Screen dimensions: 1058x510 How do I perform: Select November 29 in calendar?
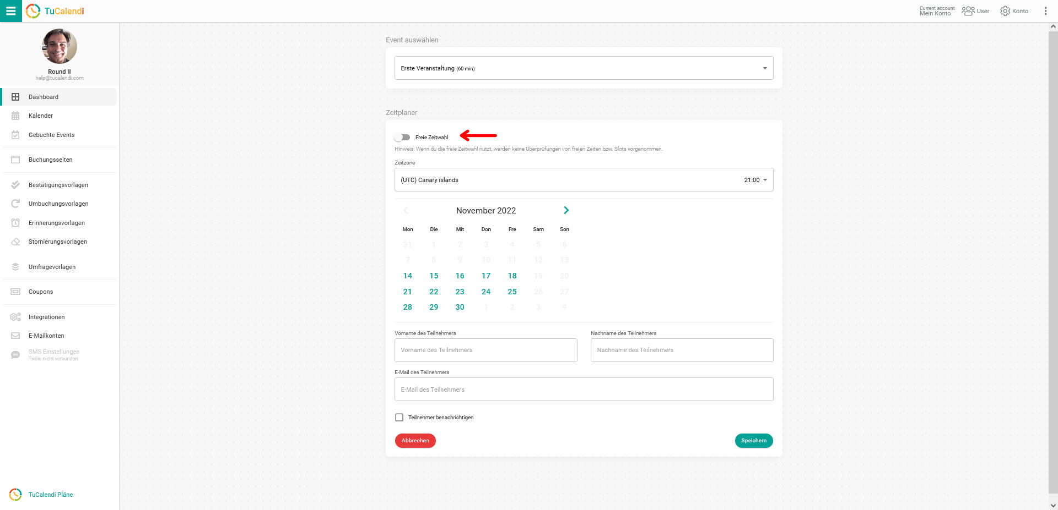coord(434,307)
